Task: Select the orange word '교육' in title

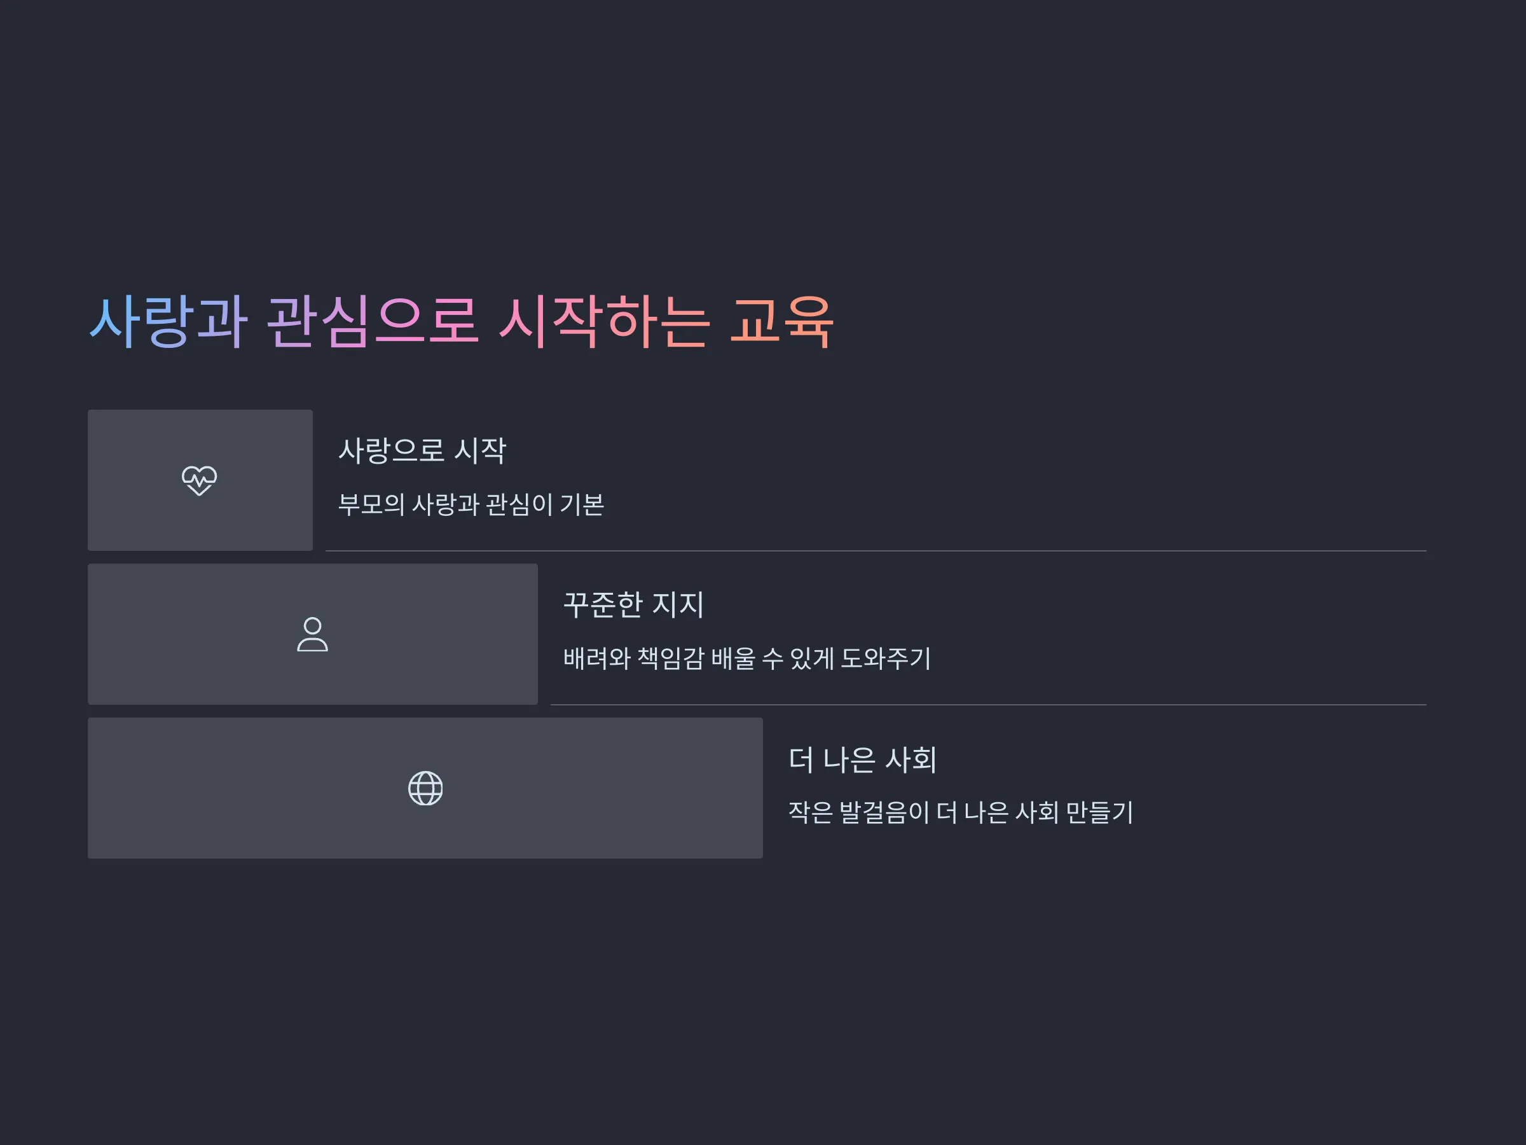Action: 781,322
